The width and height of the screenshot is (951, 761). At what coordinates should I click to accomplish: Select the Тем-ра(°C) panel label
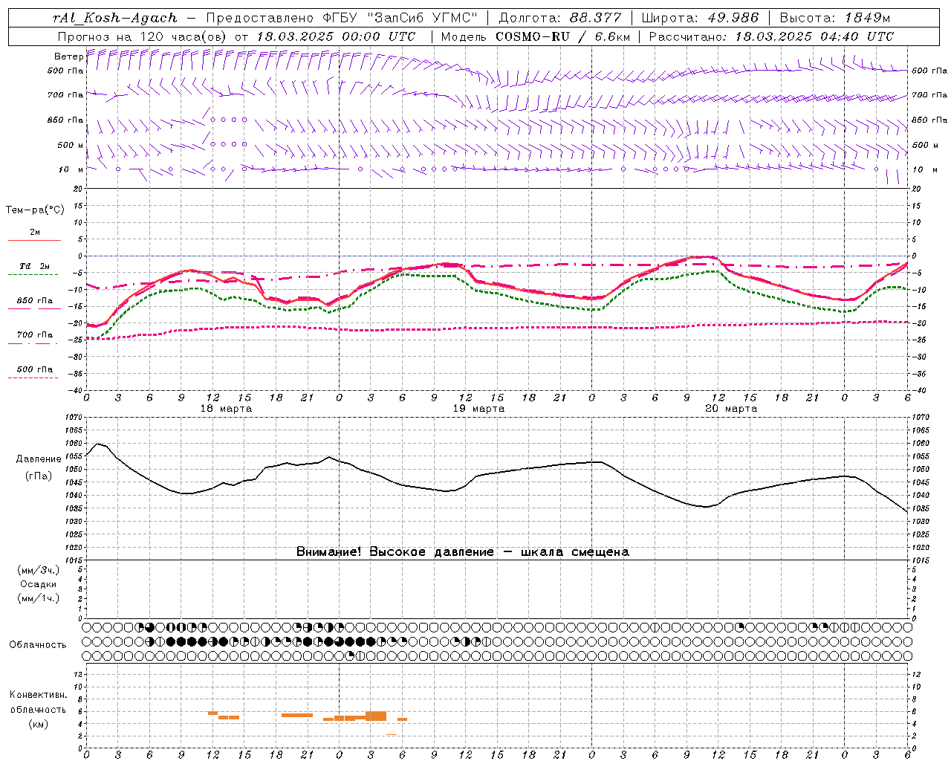click(35, 210)
